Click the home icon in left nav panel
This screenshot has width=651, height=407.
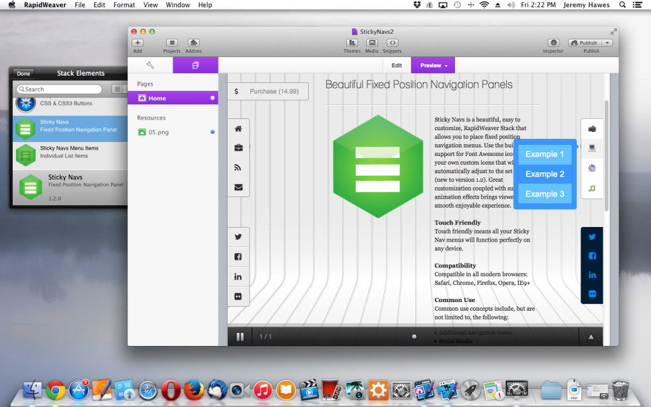tap(238, 129)
